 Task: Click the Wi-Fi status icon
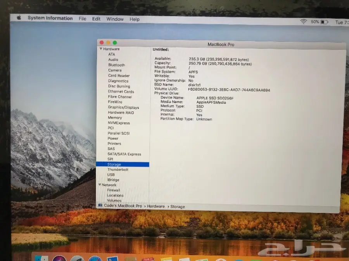tap(303, 22)
